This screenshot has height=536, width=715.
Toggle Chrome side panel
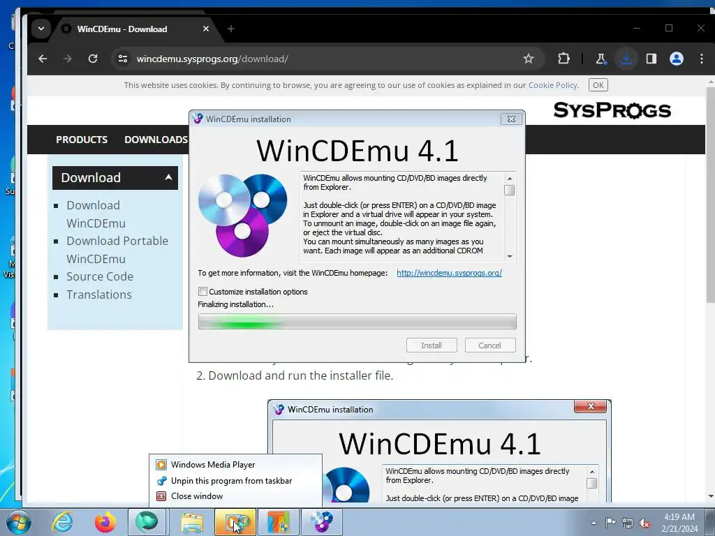651,59
